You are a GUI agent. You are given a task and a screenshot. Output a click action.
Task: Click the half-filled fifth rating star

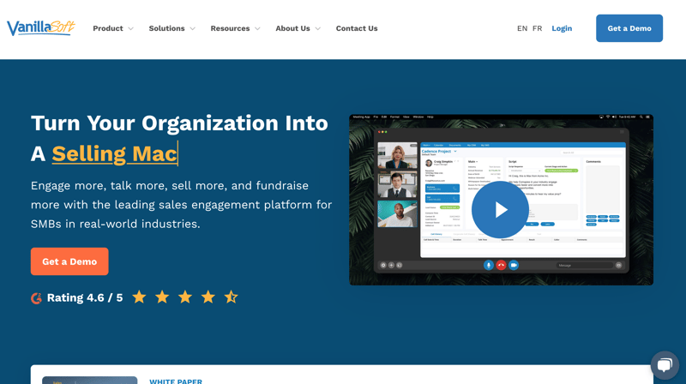pos(231,297)
